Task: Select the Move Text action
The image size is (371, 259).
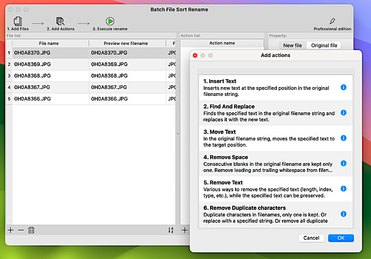Action: coord(269,138)
